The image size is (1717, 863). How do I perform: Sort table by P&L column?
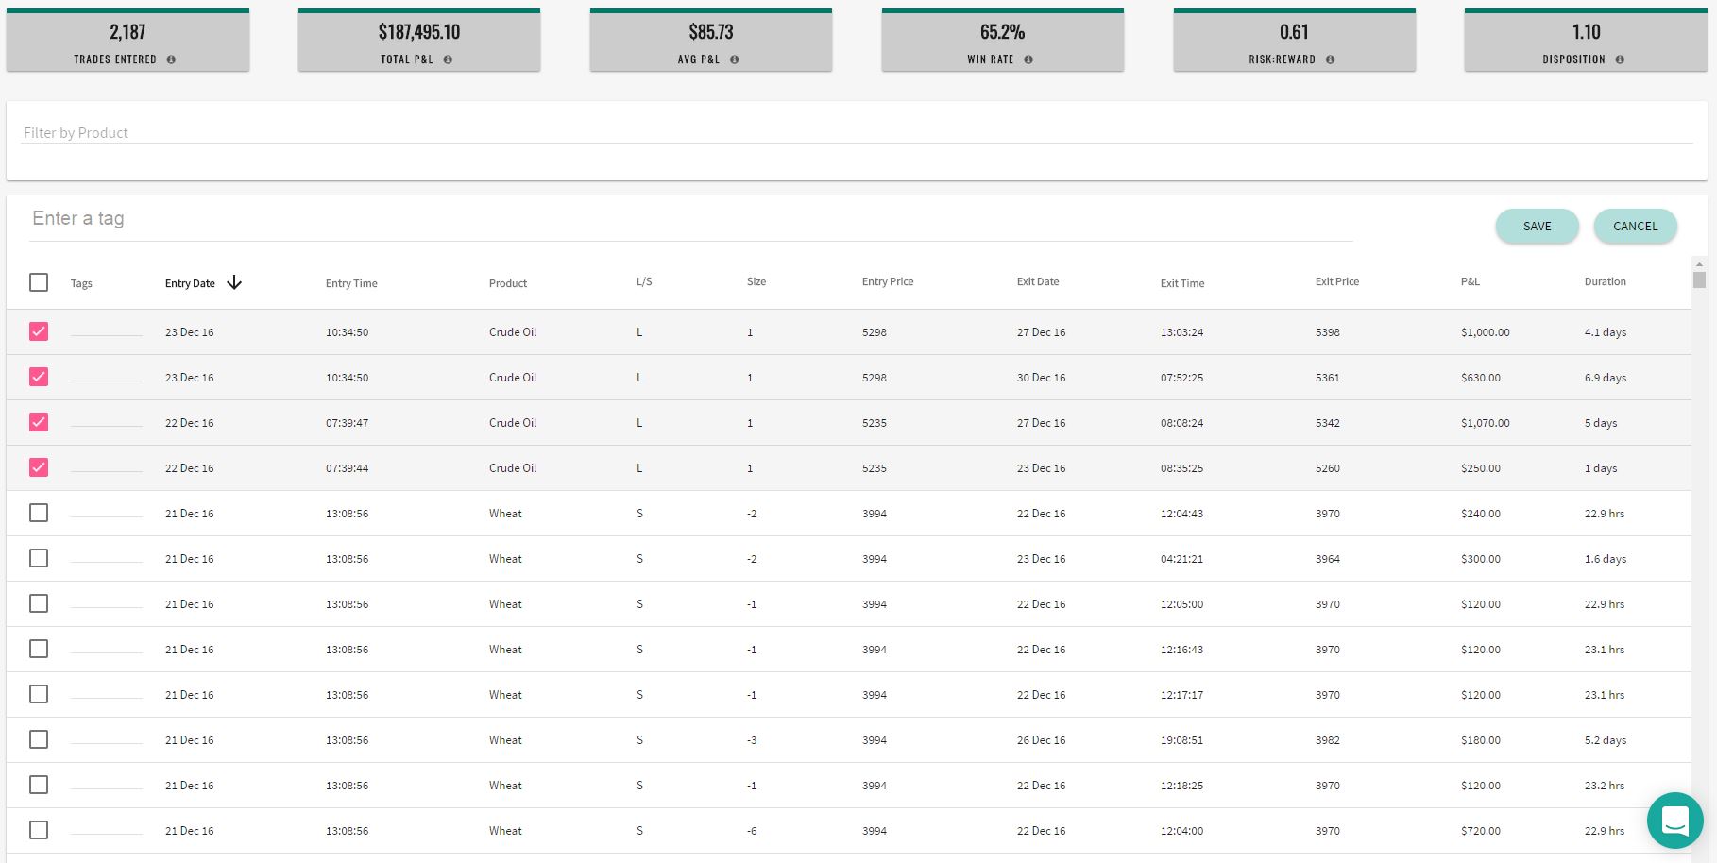(1470, 281)
